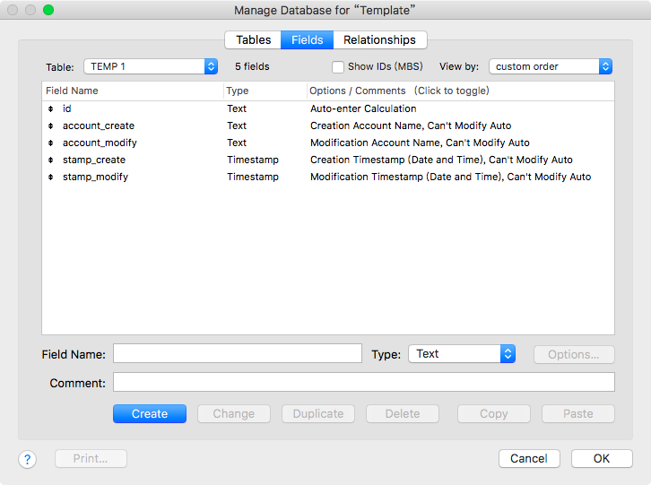Enable the Show IDs (MBS) checkbox
This screenshot has height=485, width=651.
pos(338,67)
